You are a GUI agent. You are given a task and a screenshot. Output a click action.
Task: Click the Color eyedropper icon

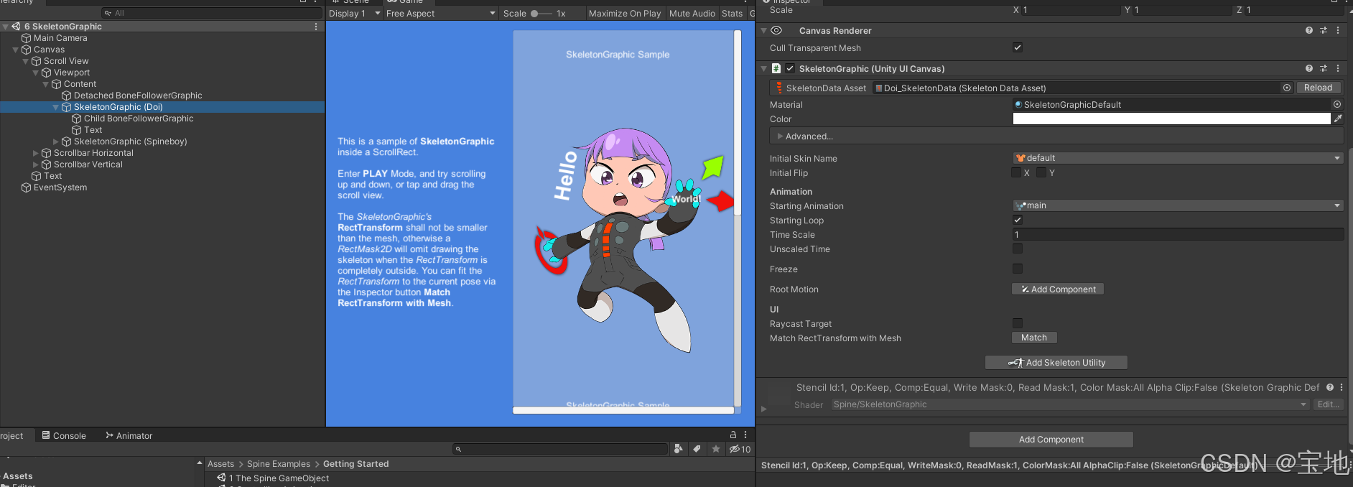pos(1338,119)
